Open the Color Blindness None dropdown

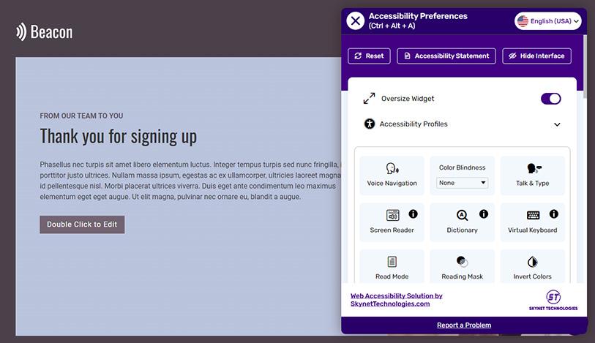click(x=462, y=183)
